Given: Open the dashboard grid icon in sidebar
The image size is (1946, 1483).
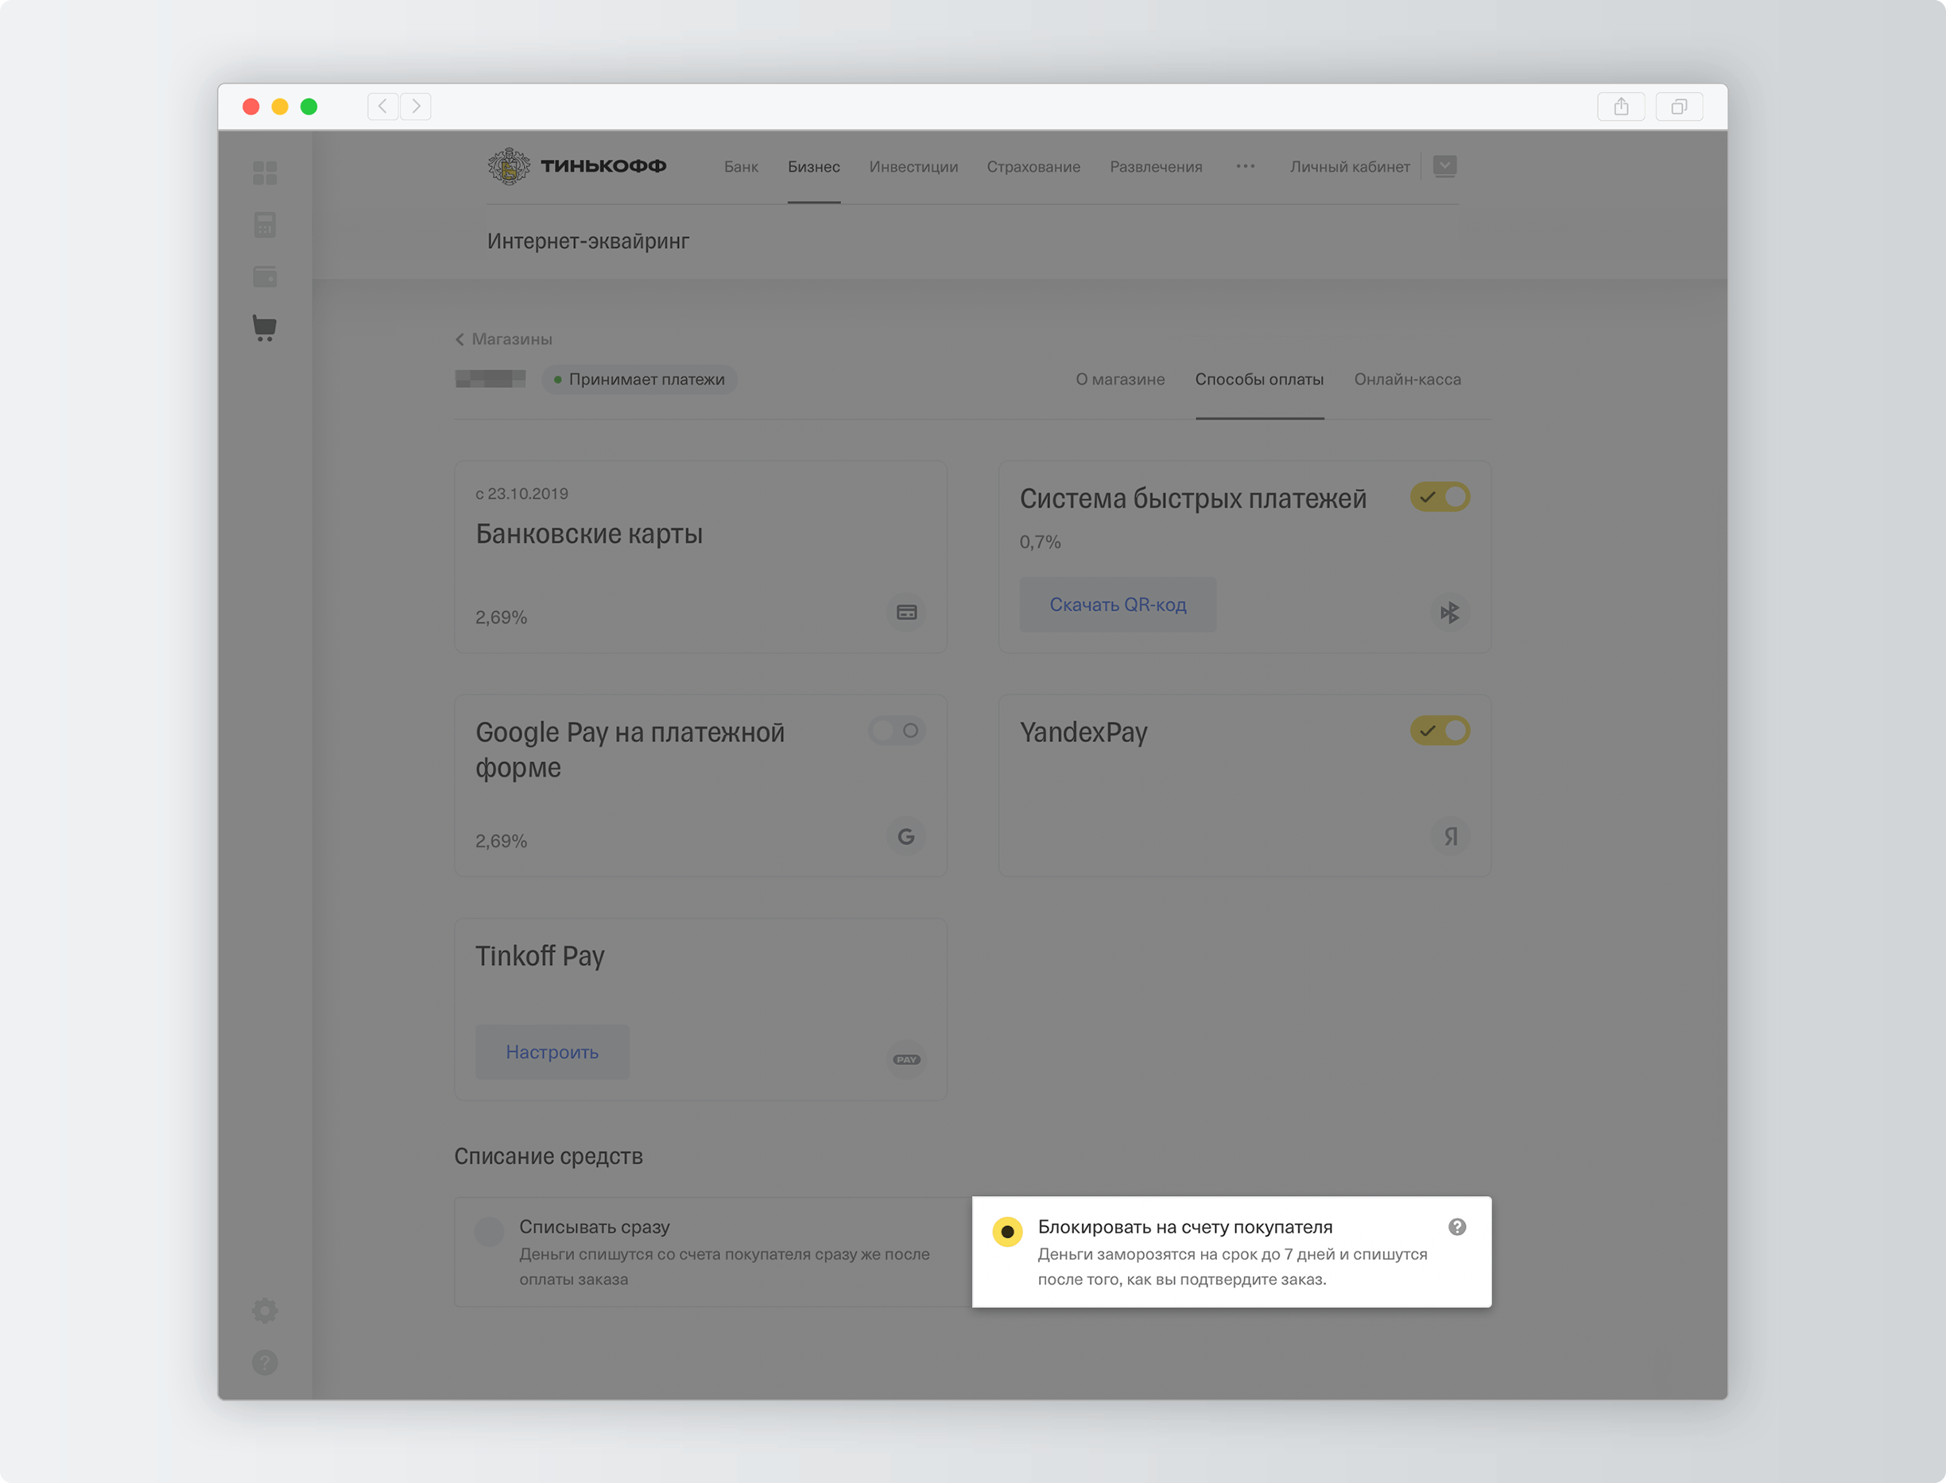Looking at the screenshot, I should point(265,173).
